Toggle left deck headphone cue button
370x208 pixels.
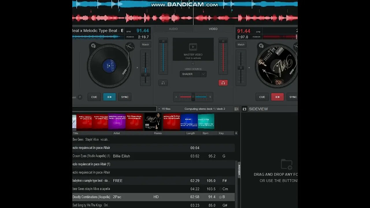[x=163, y=83]
